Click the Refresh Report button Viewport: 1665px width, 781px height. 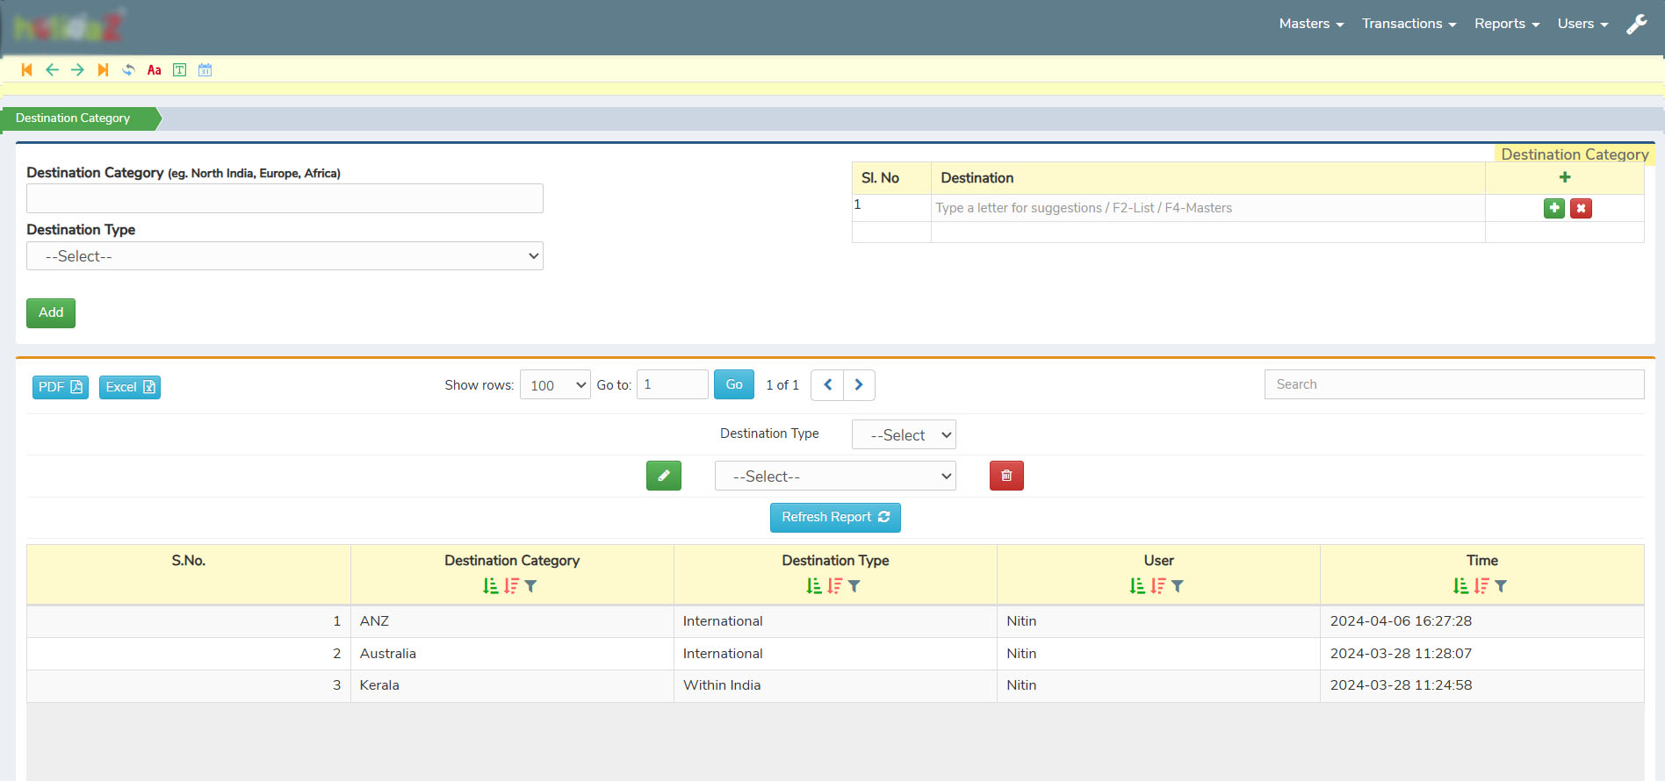tap(835, 517)
